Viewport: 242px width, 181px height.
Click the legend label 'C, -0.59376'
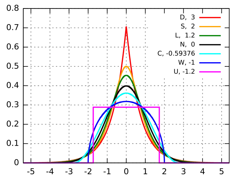click(176, 54)
